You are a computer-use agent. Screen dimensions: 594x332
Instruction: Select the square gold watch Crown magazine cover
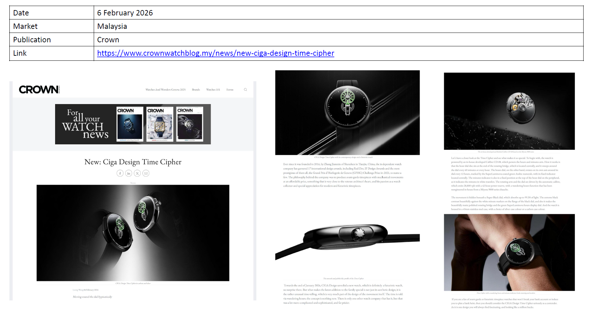pos(160,124)
